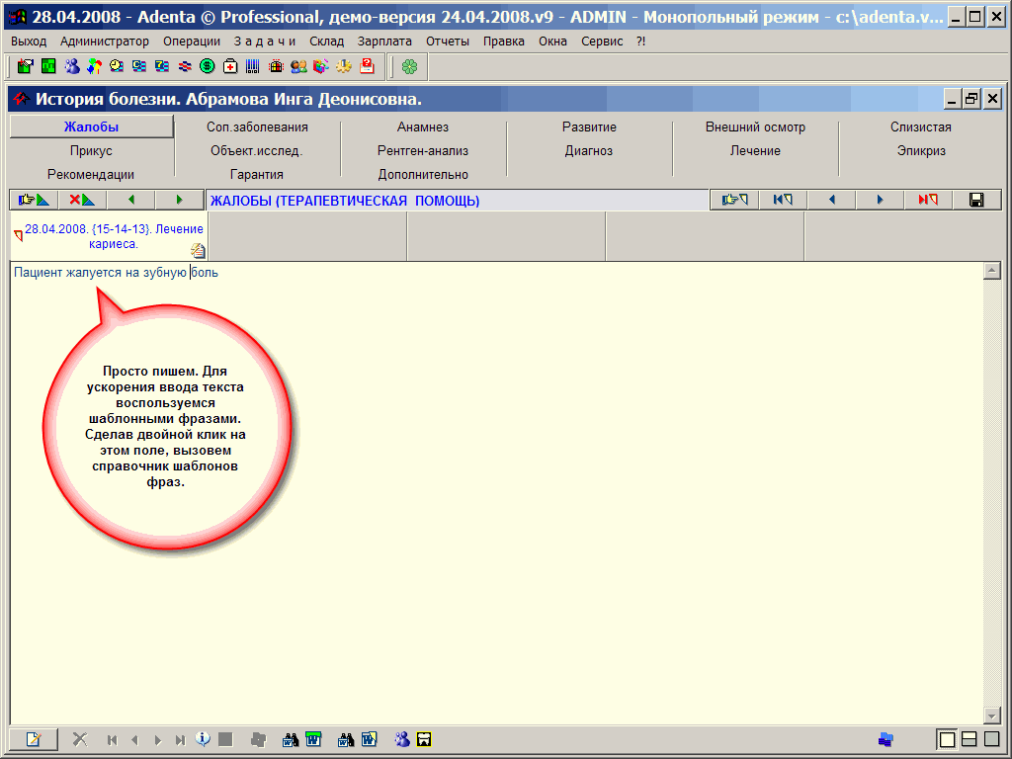The width and height of the screenshot is (1012, 759).
Task: Select the 28.04.2008 Лечение кариеса visit entry
Action: pos(107,236)
